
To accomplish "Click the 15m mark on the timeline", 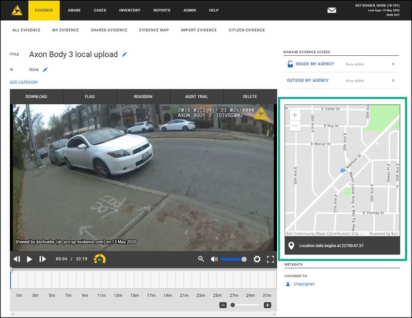I will (x=135, y=295).
